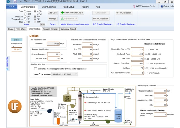Open the DOW UF Module dropdown
The width and height of the screenshot is (180, 128).
coord(65,74)
